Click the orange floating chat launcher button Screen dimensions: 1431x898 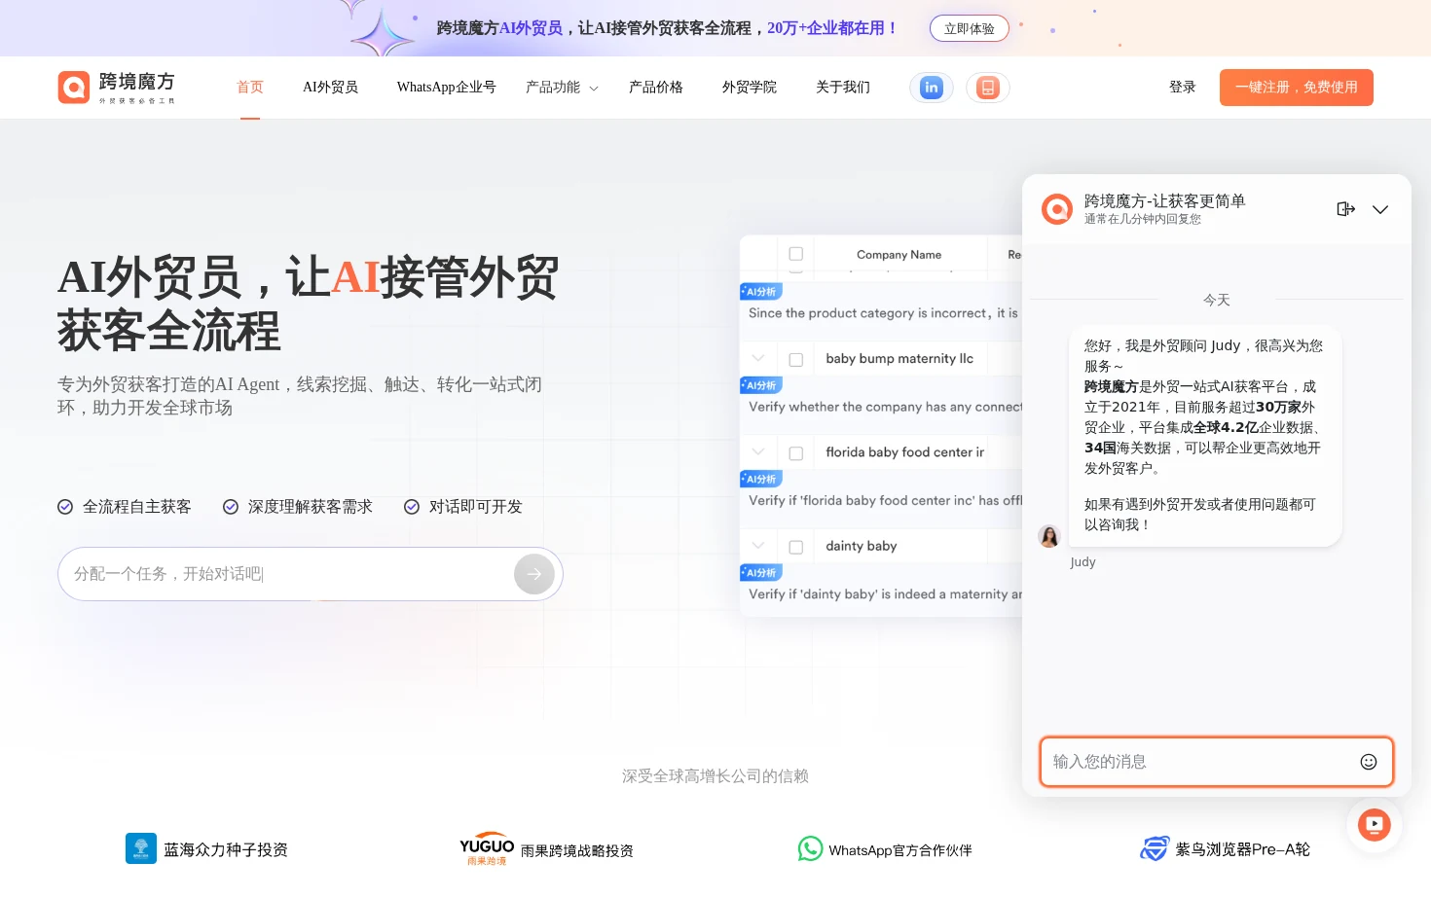(x=1375, y=825)
